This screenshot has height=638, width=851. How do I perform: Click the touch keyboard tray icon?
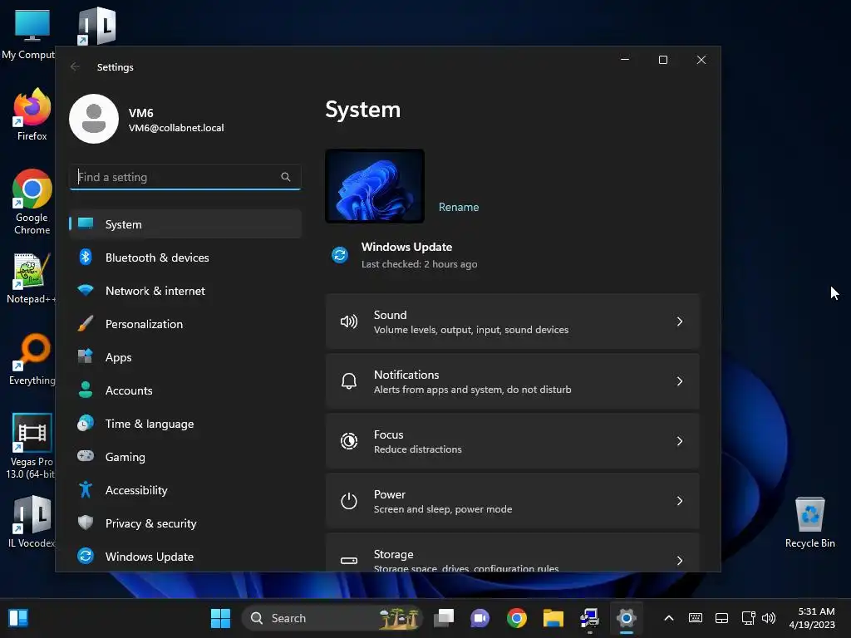point(696,618)
